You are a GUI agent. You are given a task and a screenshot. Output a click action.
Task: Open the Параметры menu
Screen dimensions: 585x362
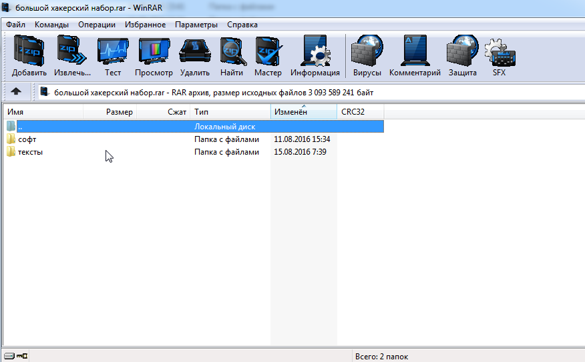(196, 25)
